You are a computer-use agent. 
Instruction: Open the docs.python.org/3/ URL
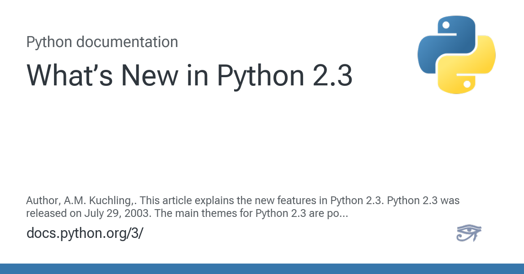85,232
